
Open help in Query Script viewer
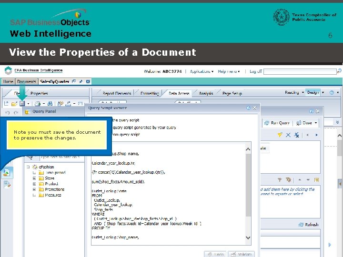(x=248, y=108)
